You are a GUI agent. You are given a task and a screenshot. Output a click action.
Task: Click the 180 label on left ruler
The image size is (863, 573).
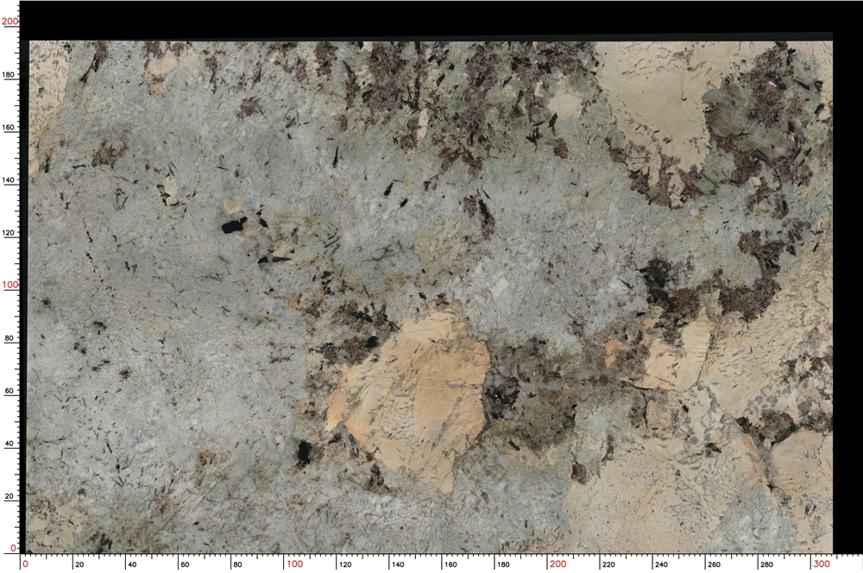9,73
